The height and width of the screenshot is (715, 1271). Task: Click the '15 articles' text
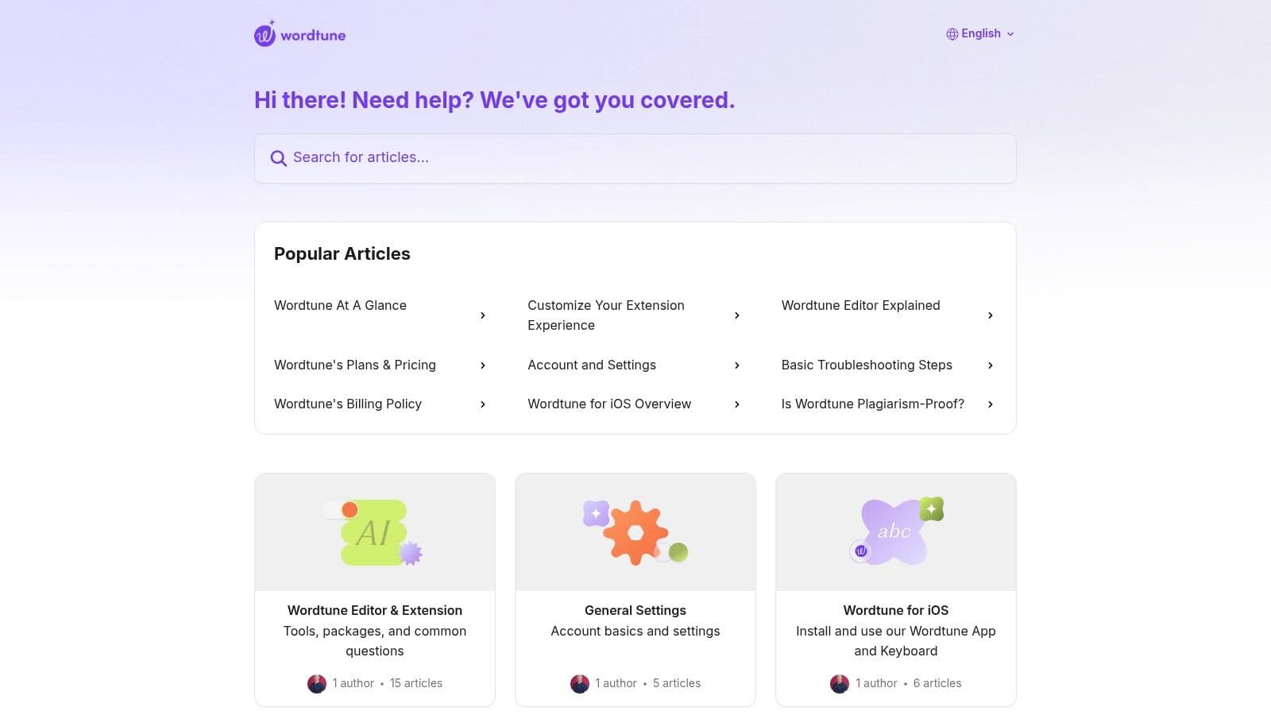point(416,683)
